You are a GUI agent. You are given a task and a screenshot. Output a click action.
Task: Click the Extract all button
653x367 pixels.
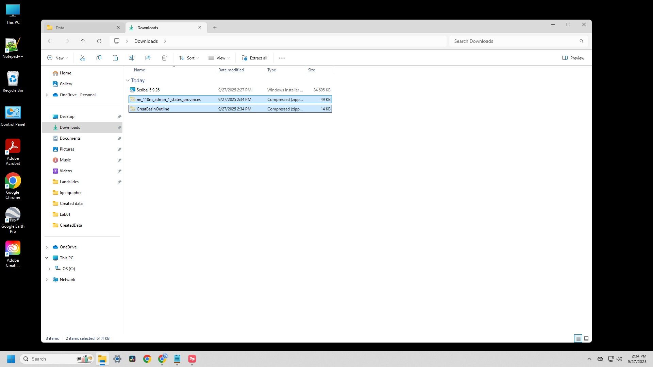coord(254,58)
